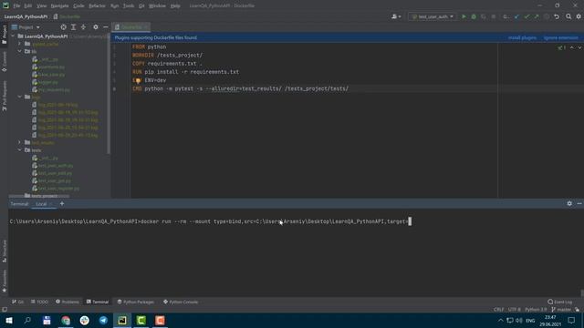The width and height of the screenshot is (584, 328).
Task: Open the Camtasia green icon on the taskbar
Action: point(141,320)
